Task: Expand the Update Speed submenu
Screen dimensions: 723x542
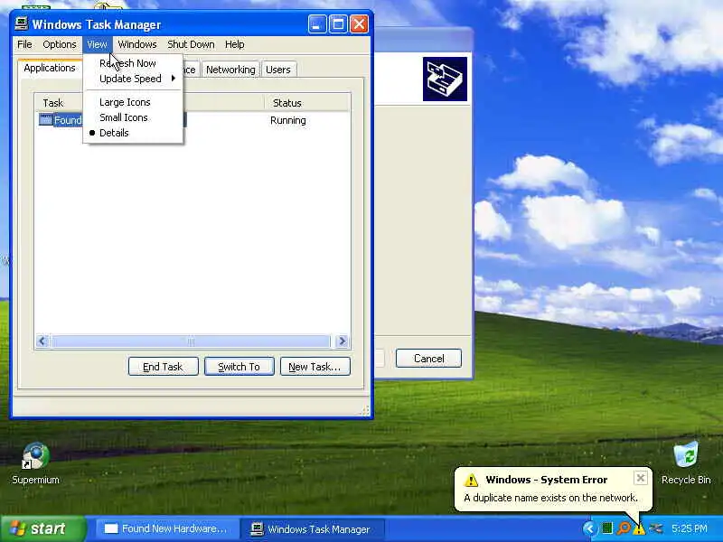Action: [133, 79]
